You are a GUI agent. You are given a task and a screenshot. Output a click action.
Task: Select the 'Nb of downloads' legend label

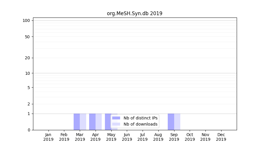click(140, 124)
